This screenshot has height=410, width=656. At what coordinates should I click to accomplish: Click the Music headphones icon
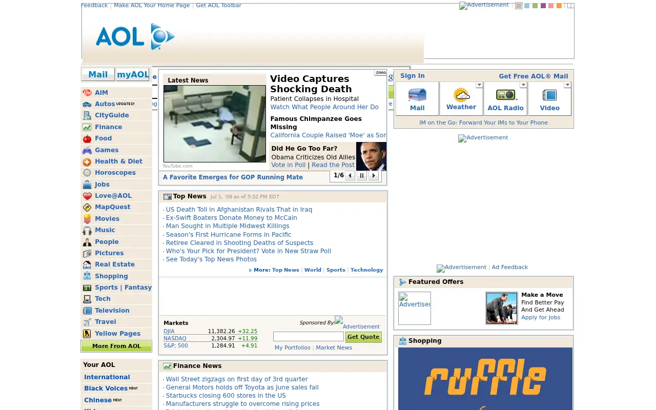pyautogui.click(x=87, y=230)
